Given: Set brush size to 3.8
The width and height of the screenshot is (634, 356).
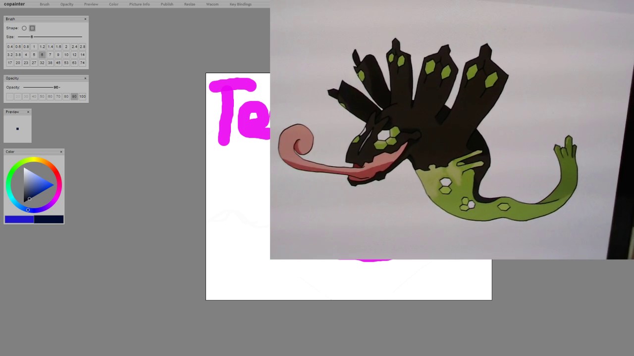Looking at the screenshot, I should pyautogui.click(x=18, y=55).
